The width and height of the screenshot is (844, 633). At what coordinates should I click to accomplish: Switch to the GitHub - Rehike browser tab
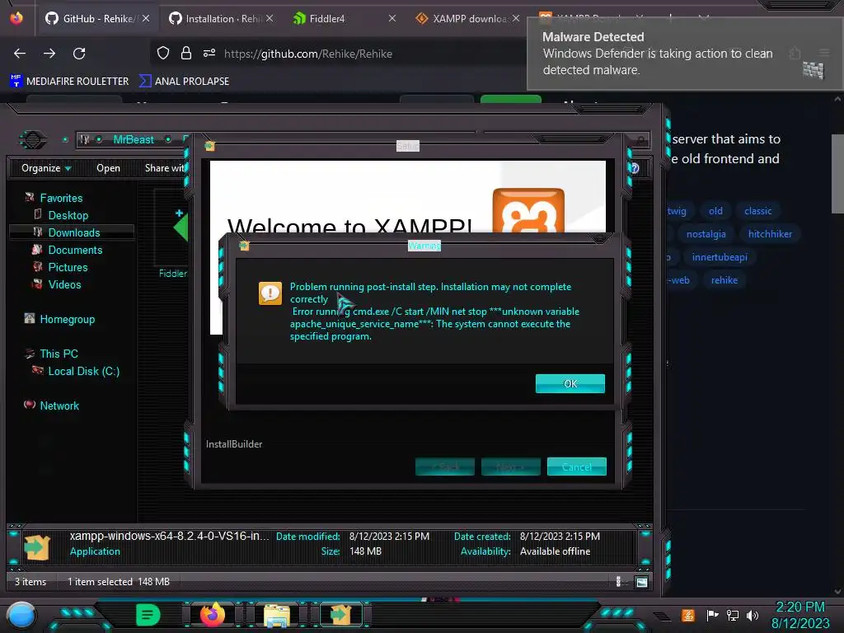(x=97, y=19)
